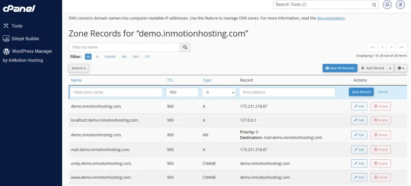Delete the mail.demo.inmotionhosting.com record
The width and height of the screenshot is (411, 186).
tap(381, 150)
